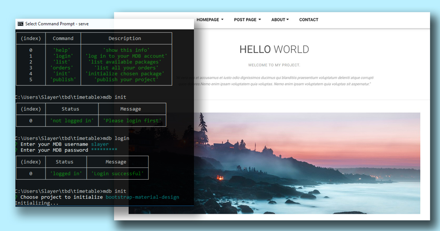Click the username value 'slayer'
440x231 pixels.
click(100, 144)
